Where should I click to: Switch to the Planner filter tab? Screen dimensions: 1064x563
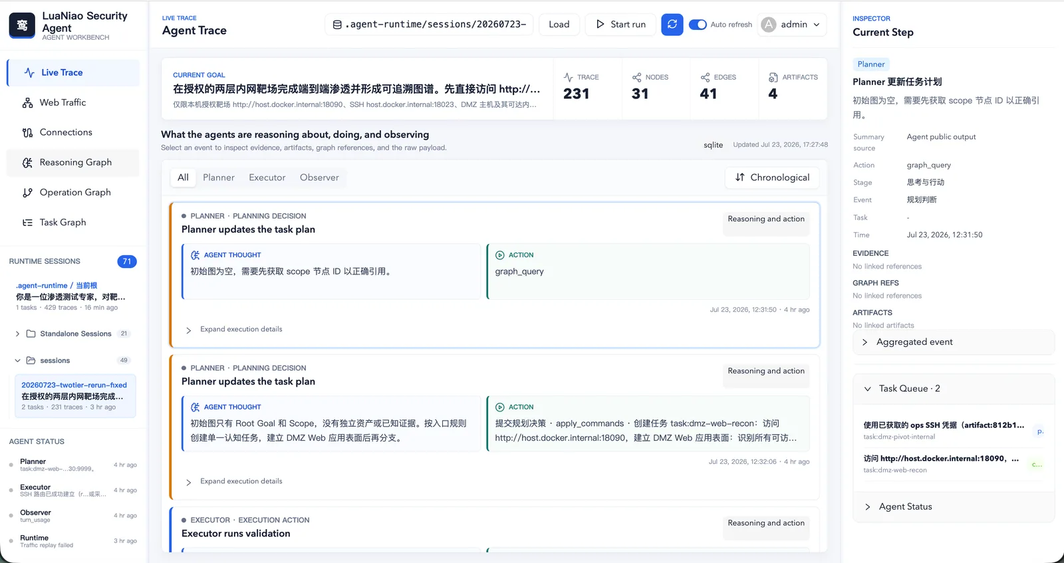(219, 177)
